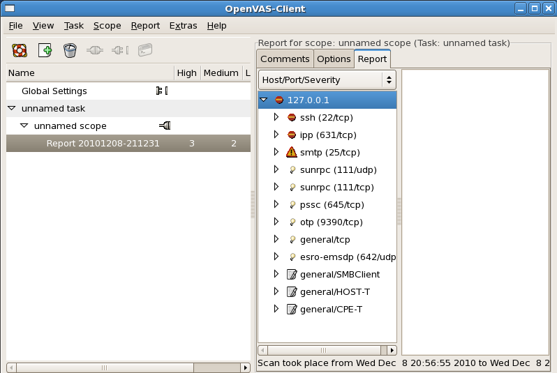Open the Task menu

[74, 26]
